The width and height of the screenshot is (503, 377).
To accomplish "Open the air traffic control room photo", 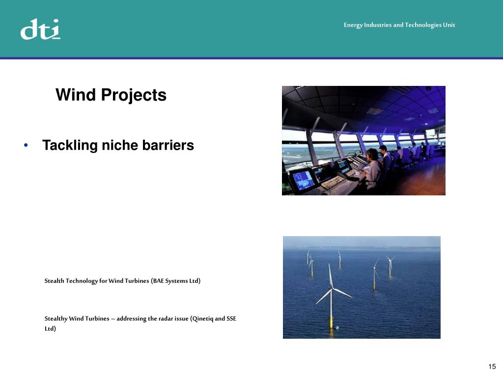I will 363,140.
